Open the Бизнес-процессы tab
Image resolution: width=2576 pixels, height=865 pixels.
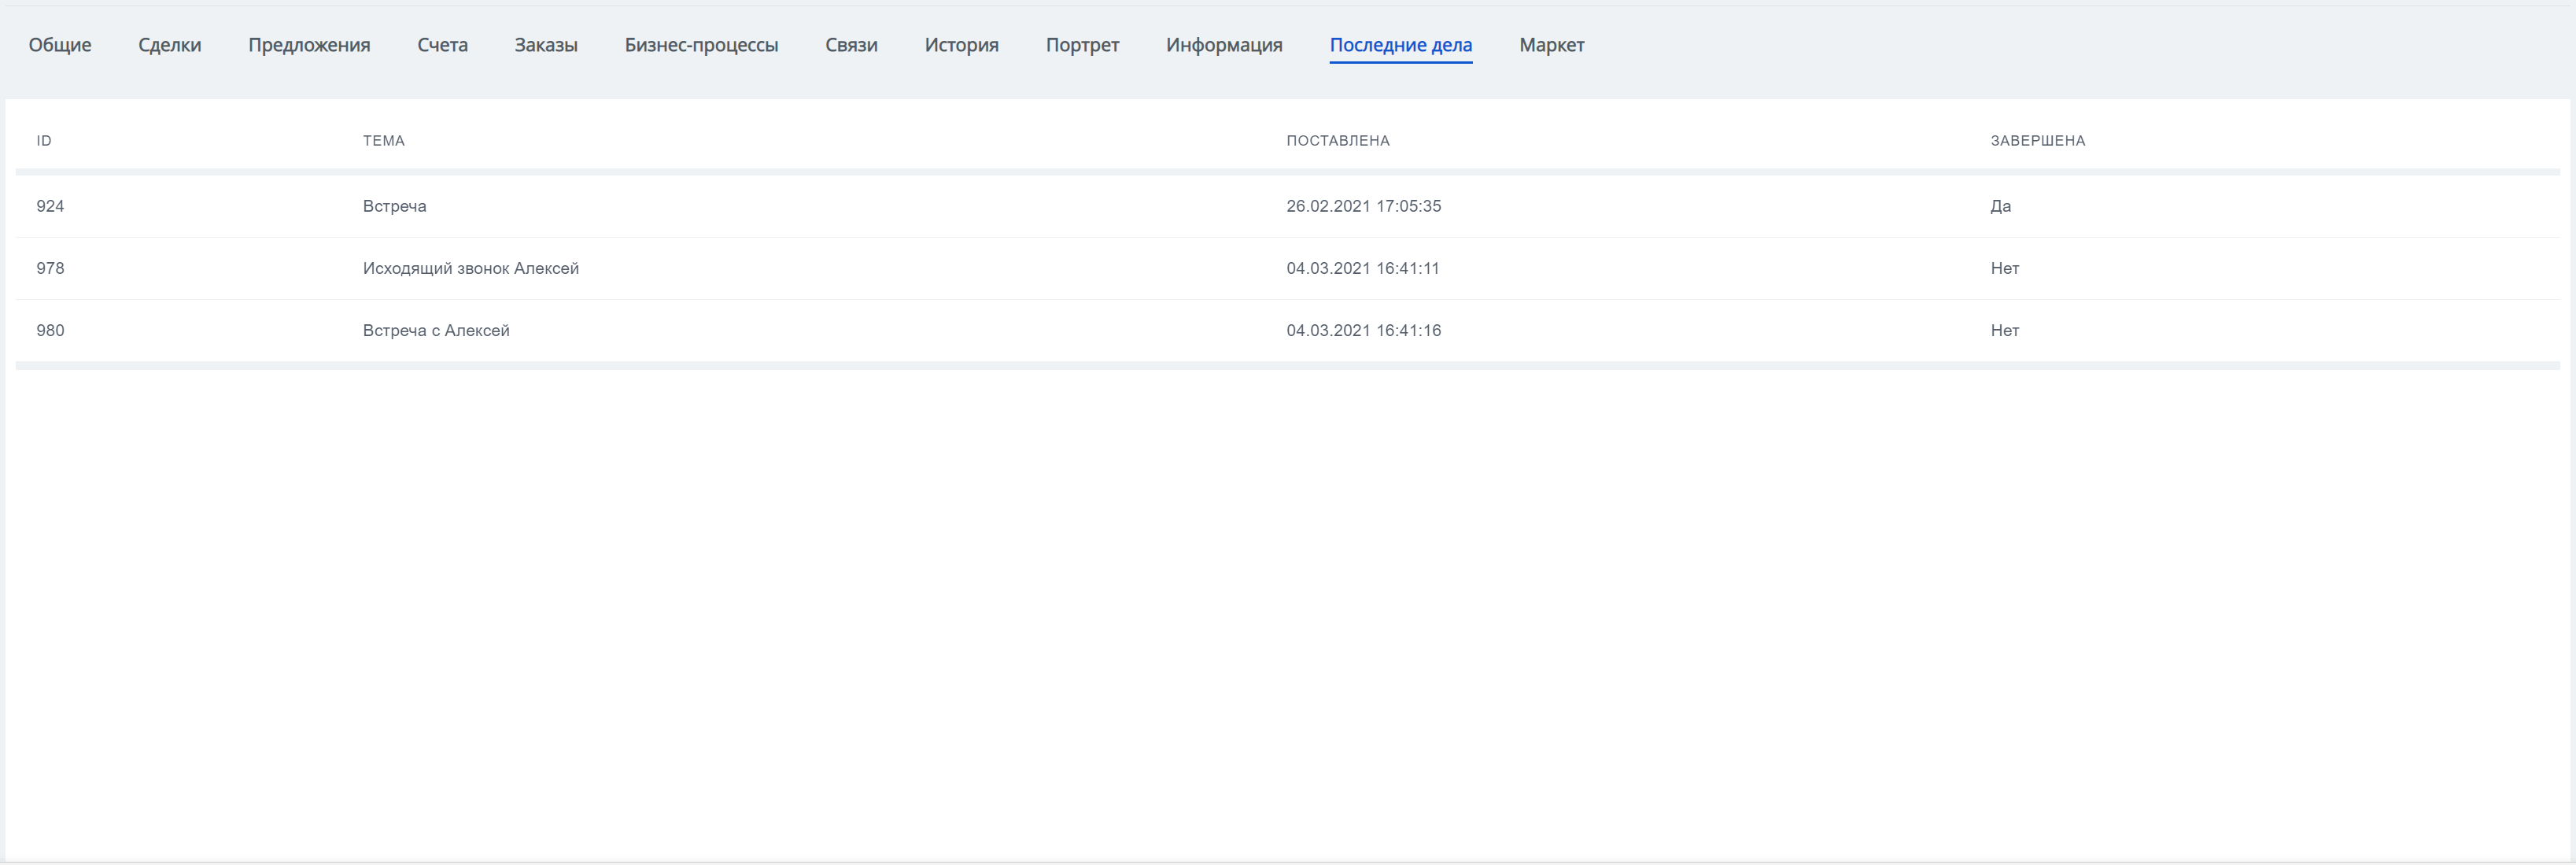(701, 45)
